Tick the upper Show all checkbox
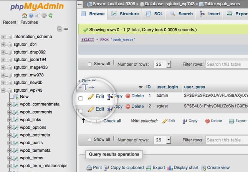This screenshot has width=248, height=172. tap(90, 64)
